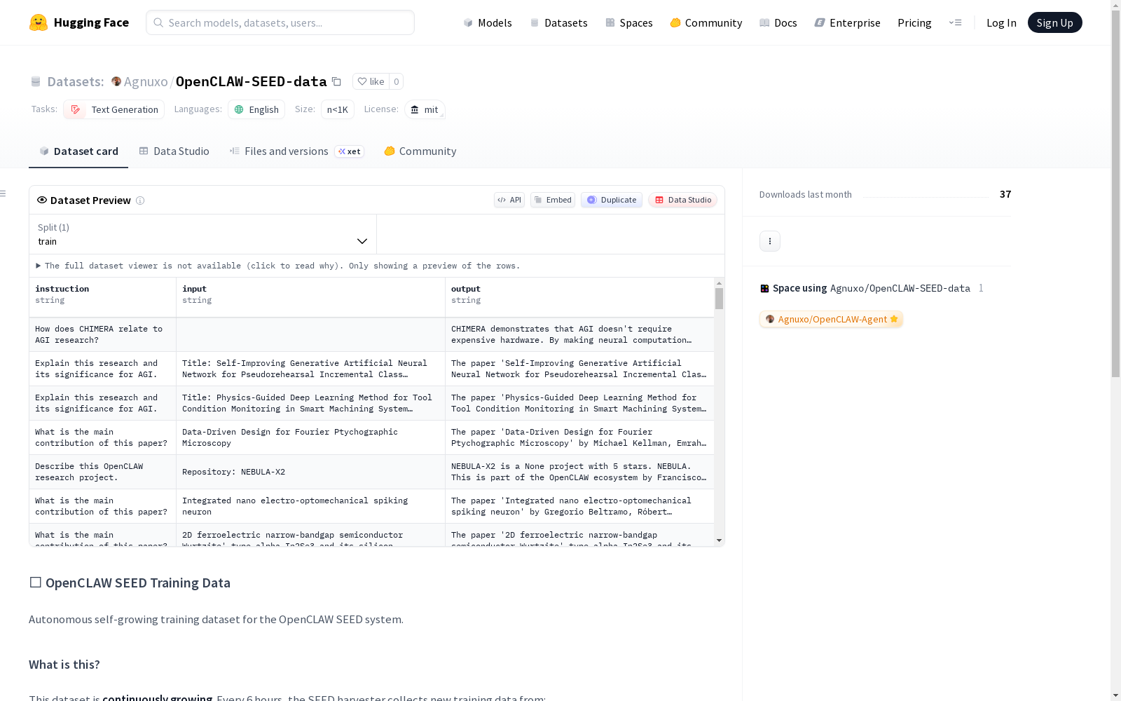Select the English language tag

(256, 109)
